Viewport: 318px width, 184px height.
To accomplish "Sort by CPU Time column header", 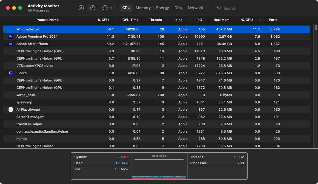I will click(x=130, y=20).
